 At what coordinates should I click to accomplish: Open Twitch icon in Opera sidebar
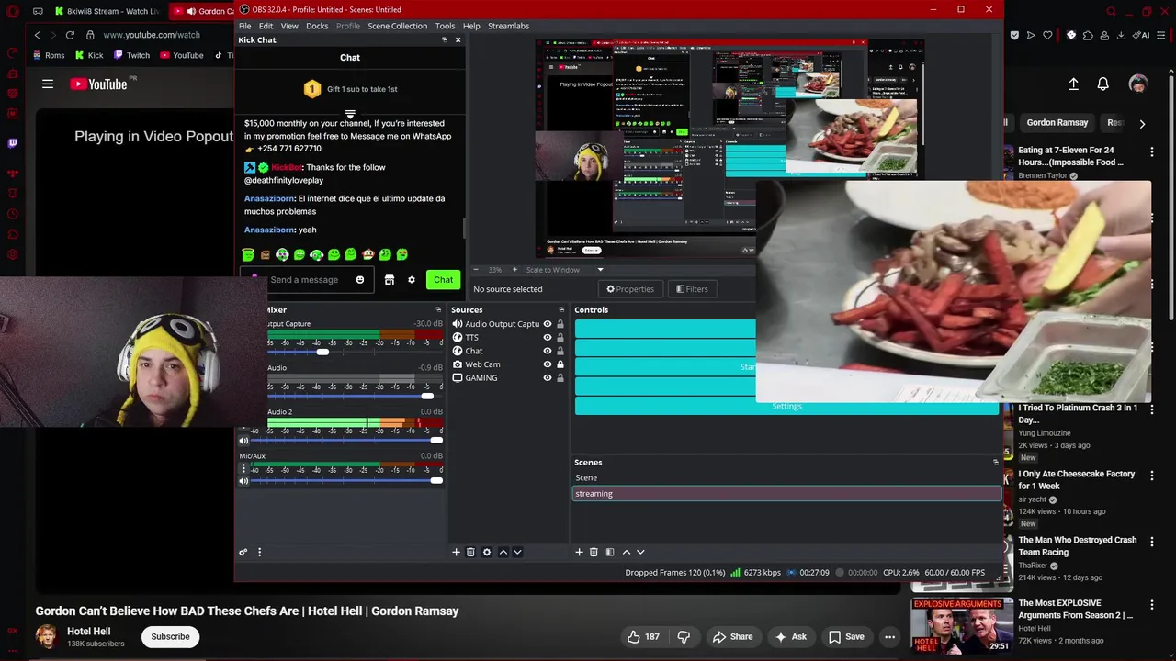click(12, 143)
